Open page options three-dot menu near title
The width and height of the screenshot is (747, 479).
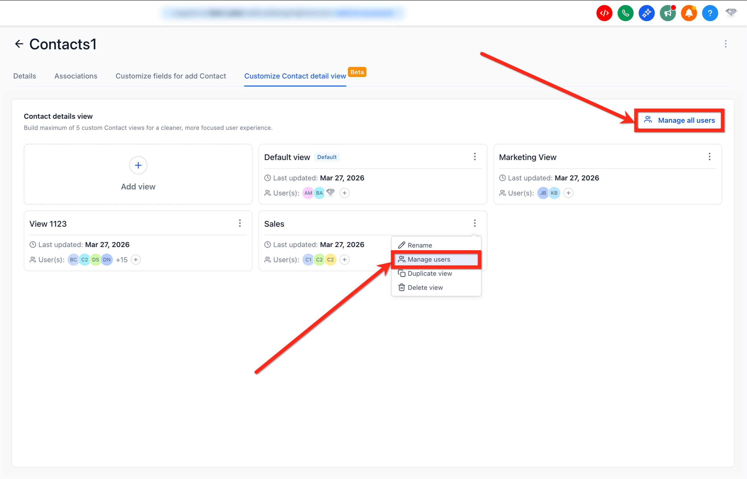[x=726, y=44]
